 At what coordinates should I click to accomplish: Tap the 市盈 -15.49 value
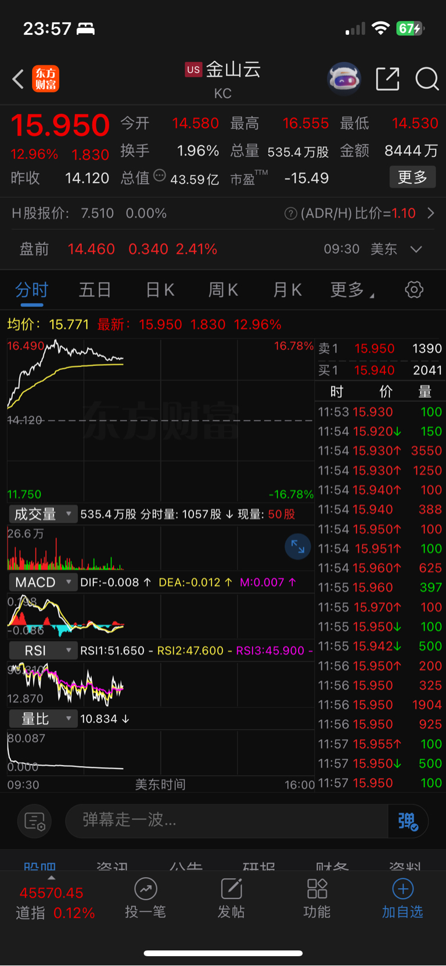[307, 178]
